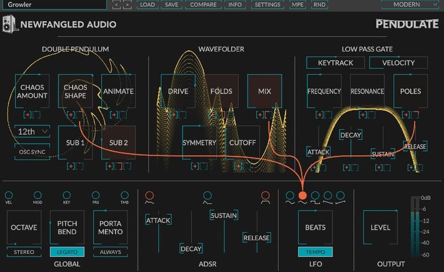This screenshot has height=272, width=444.
Task: Add modulation with plus under Sub 1
Action: pos(71,166)
